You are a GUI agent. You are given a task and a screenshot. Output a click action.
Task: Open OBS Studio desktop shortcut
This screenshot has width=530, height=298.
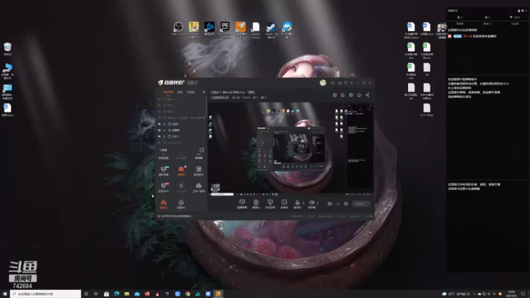pyautogui.click(x=178, y=28)
